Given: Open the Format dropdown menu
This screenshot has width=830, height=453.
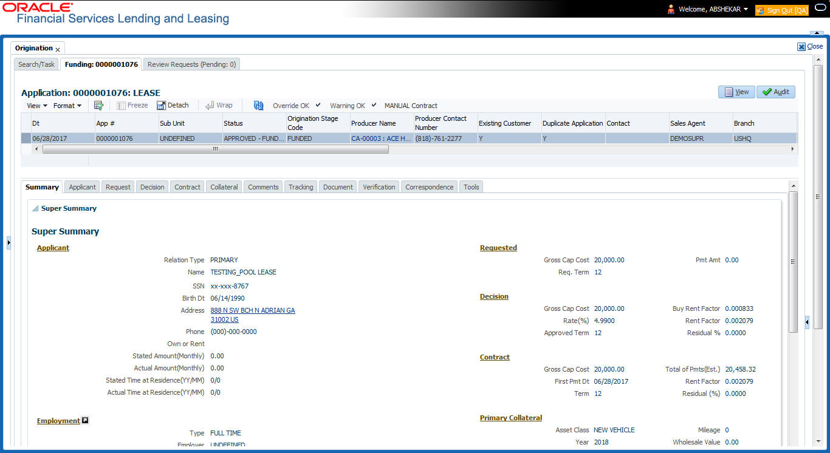Looking at the screenshot, I should pos(67,106).
